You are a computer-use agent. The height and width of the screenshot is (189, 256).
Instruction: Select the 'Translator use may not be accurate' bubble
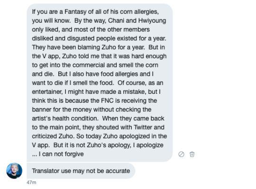81,171
